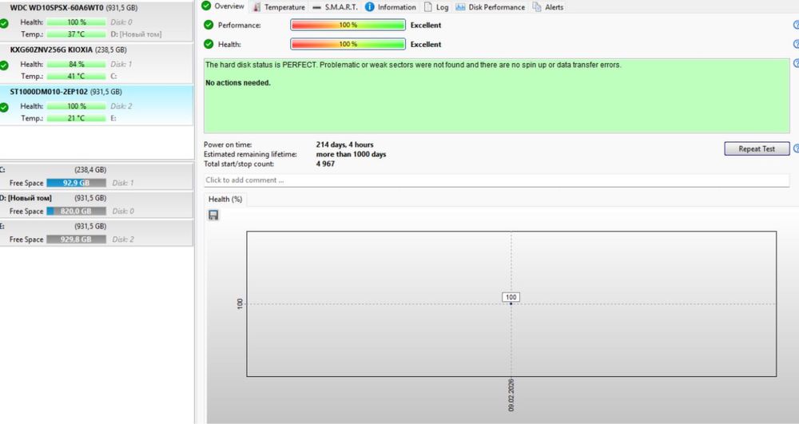Viewport: 799px width, 424px height.
Task: Click the status check icon for ST1000DM010 disk
Action: [x=3, y=108]
